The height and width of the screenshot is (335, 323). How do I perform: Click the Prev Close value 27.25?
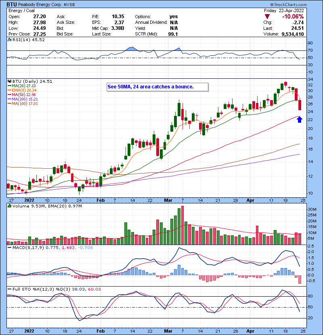pyautogui.click(x=40, y=34)
